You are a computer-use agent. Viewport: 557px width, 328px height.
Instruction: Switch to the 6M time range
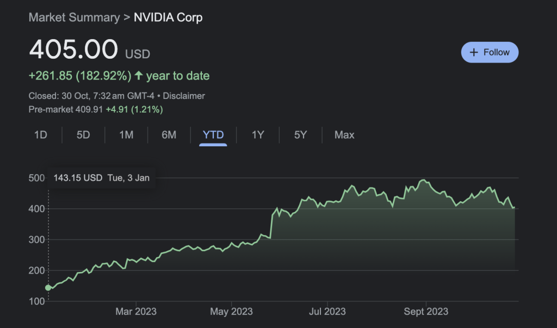[x=169, y=135]
